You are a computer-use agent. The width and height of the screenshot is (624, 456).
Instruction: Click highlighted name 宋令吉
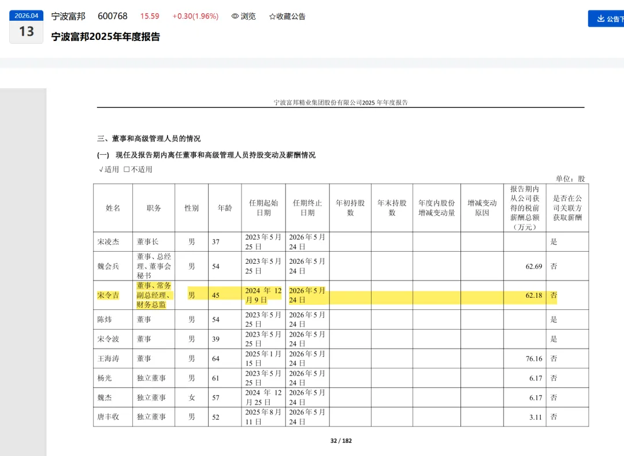coord(108,296)
